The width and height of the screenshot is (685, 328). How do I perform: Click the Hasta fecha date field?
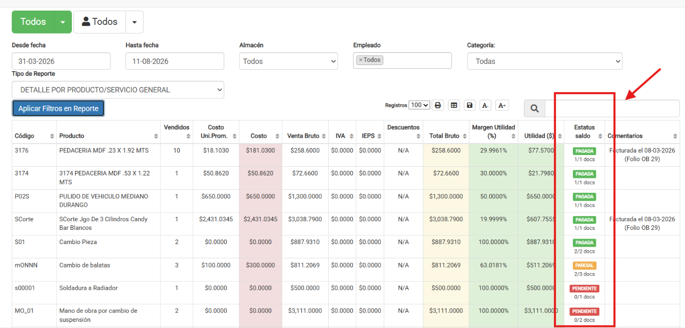pyautogui.click(x=175, y=61)
